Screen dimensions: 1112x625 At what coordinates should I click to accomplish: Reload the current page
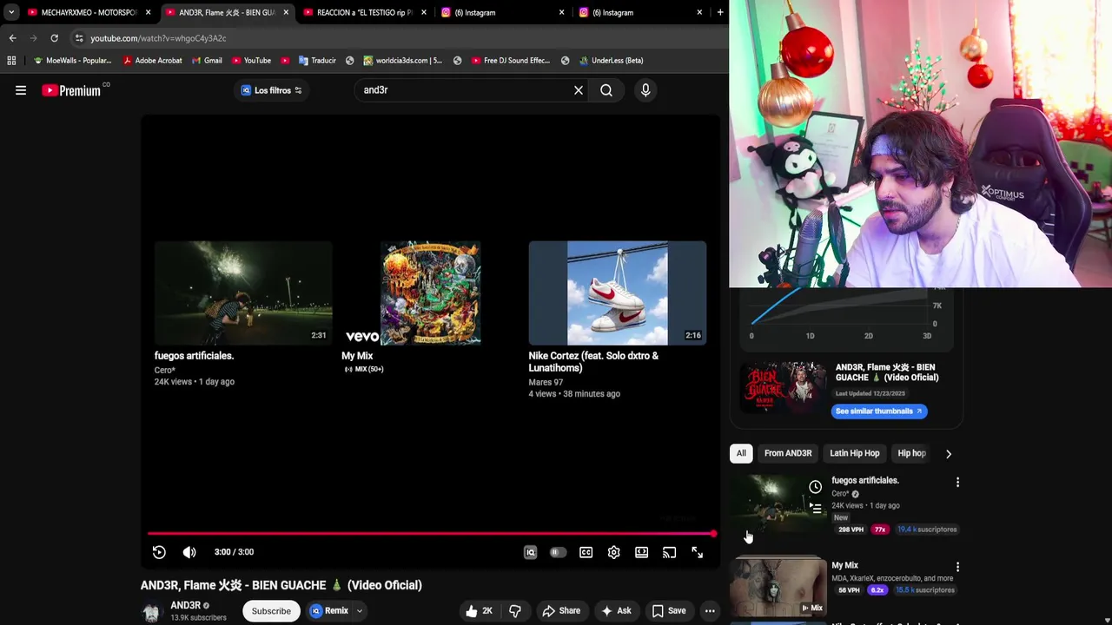pyautogui.click(x=54, y=38)
